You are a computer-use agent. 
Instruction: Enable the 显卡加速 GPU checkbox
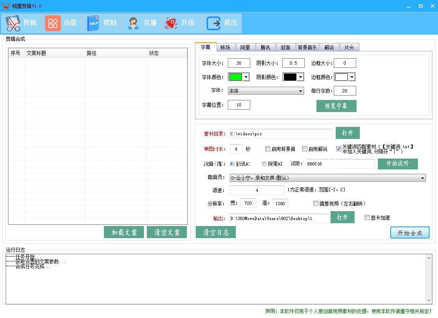click(x=367, y=218)
